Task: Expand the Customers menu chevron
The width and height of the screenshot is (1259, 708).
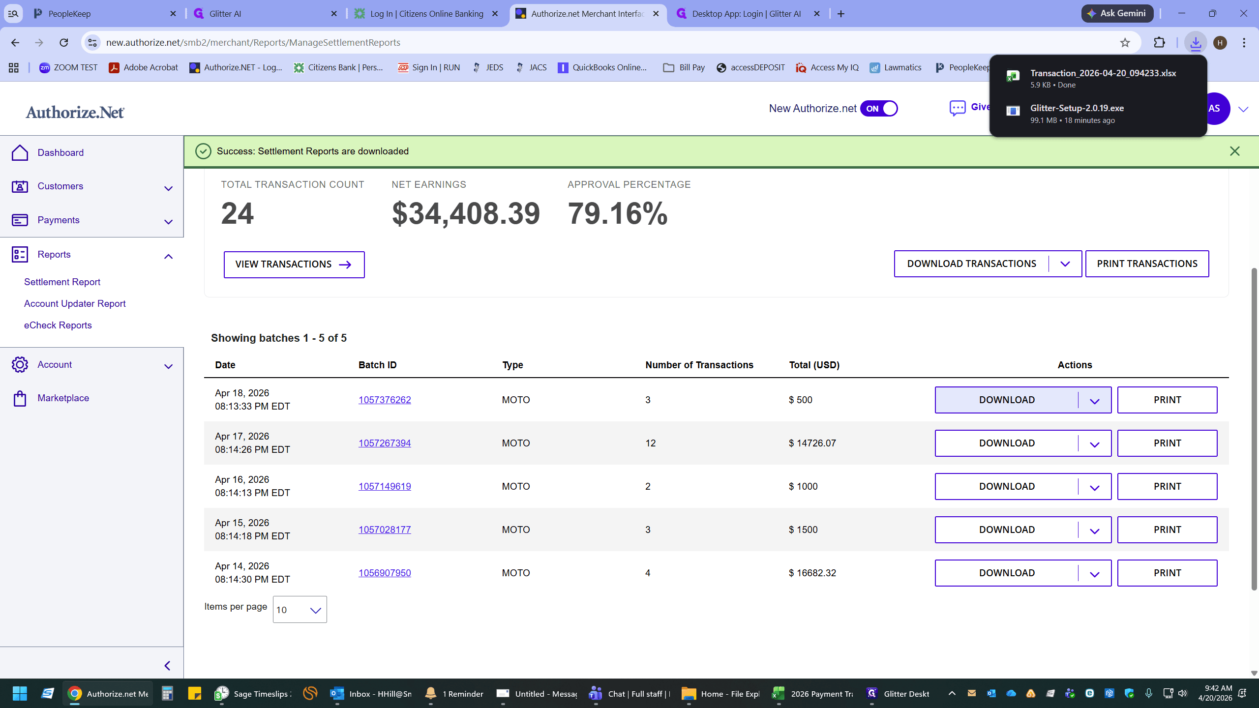Action: (x=168, y=188)
